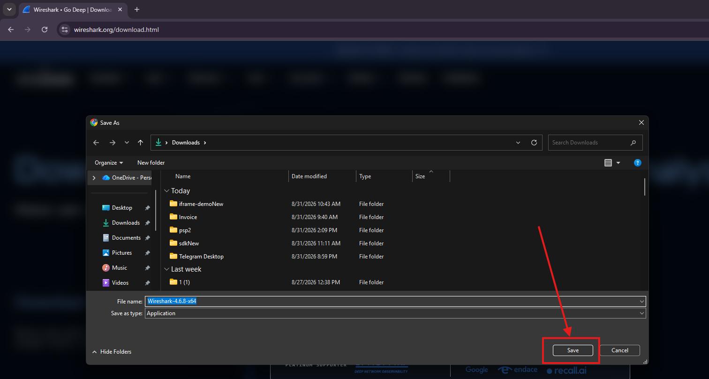Reload the Wireshark download page
709x379 pixels.
pyautogui.click(x=45, y=30)
